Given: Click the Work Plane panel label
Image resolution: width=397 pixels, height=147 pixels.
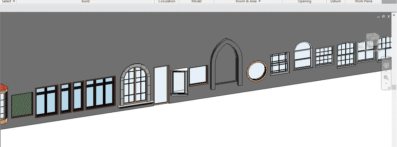Looking at the screenshot, I should [363, 1].
